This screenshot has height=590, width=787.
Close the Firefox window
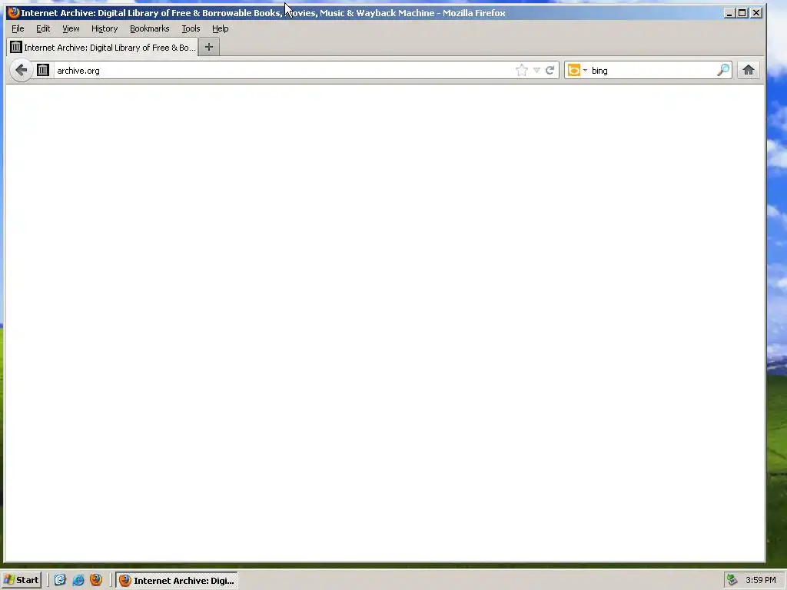point(756,12)
